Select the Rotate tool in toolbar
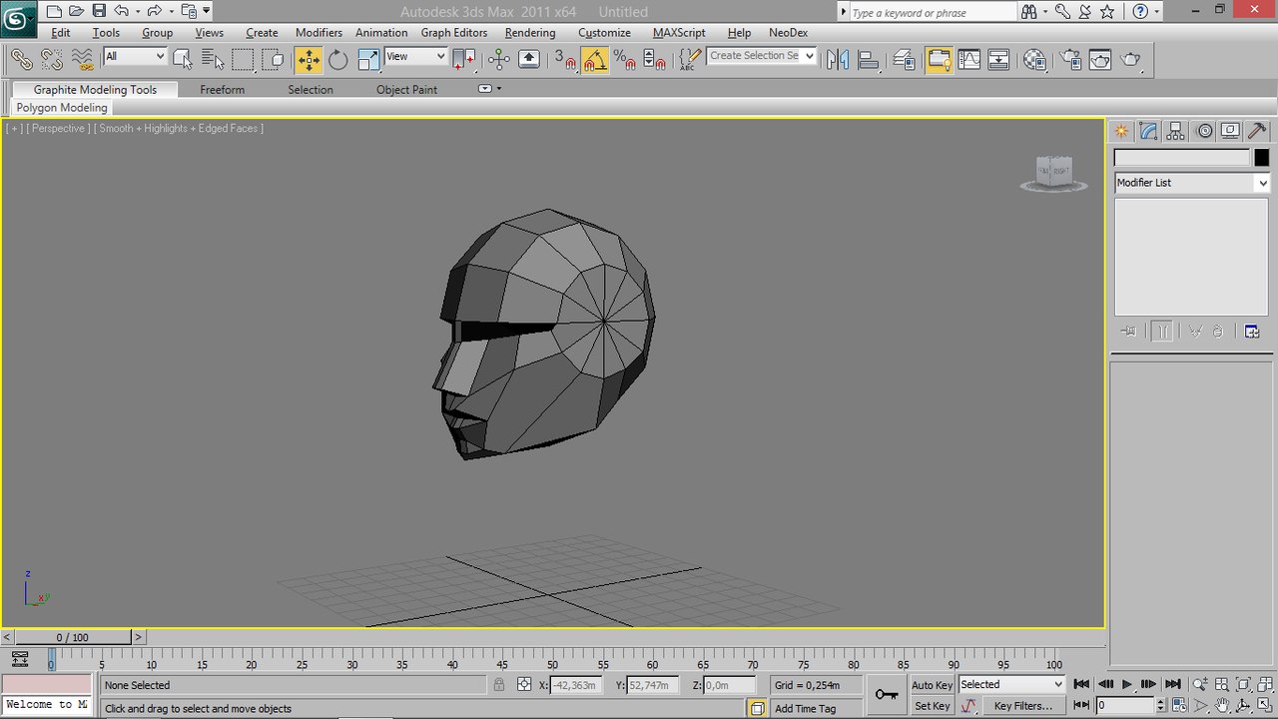 pyautogui.click(x=338, y=60)
